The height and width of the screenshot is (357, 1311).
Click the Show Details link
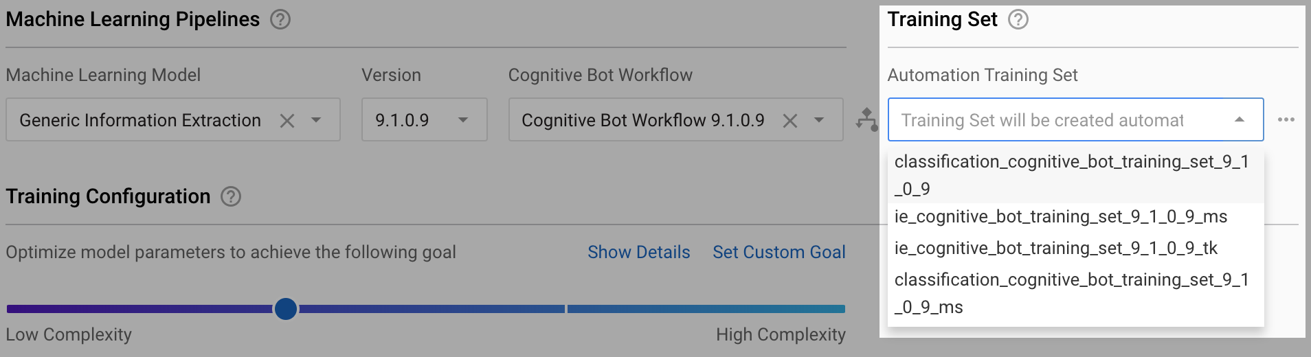[639, 252]
